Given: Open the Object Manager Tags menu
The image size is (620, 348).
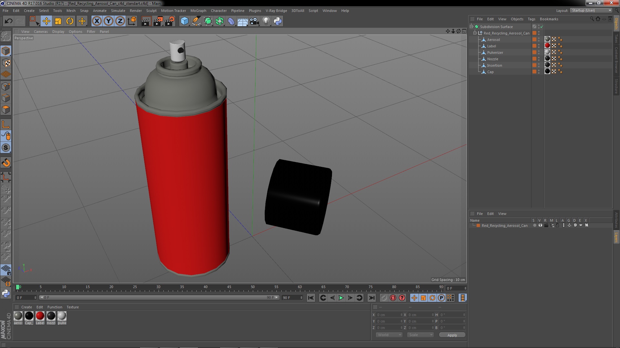Looking at the screenshot, I should coord(531,19).
